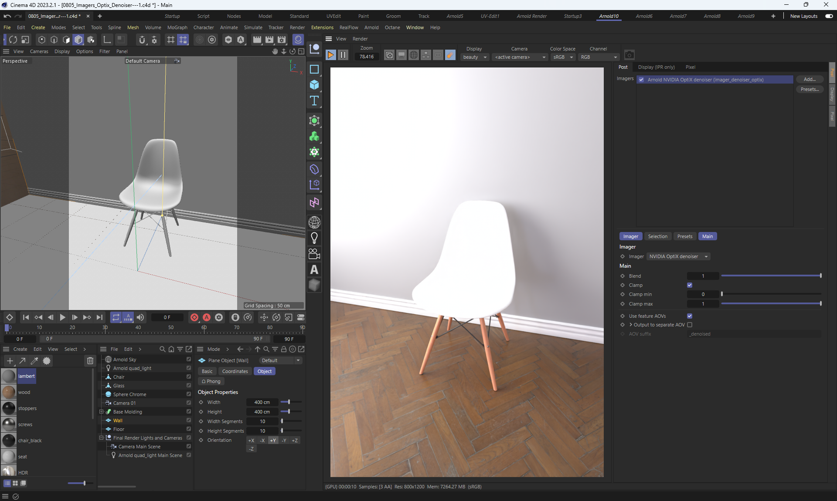
Task: Adjust the Blend slider
Action: (771, 276)
